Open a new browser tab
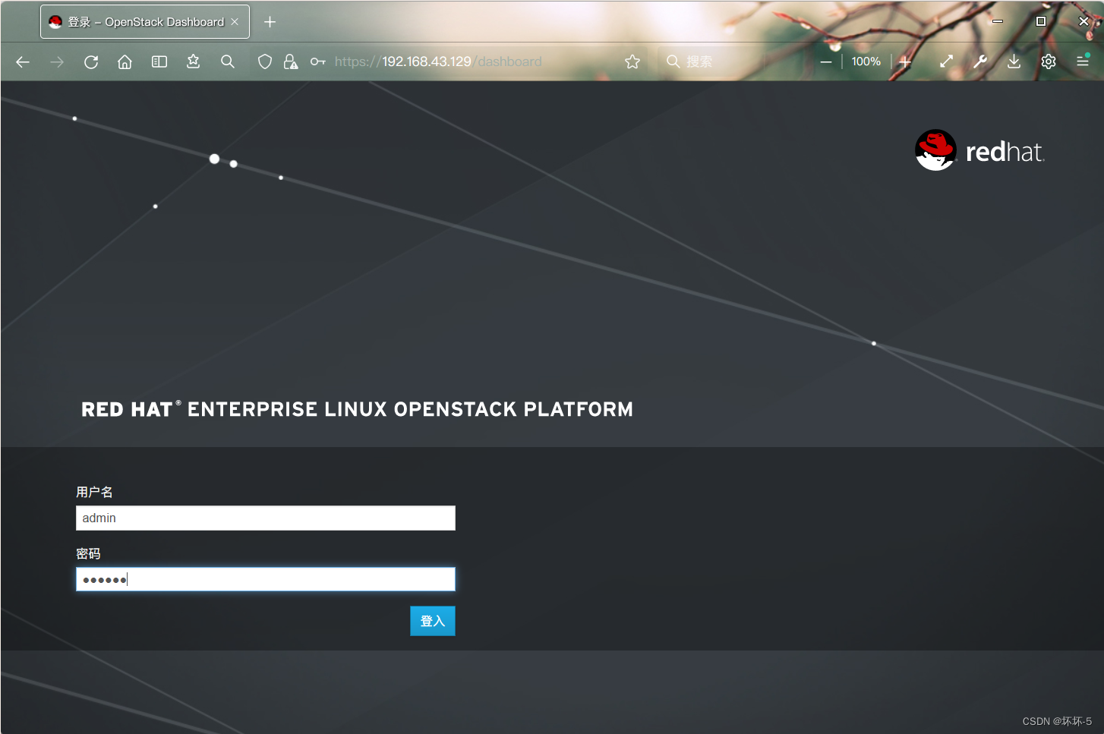This screenshot has height=734, width=1104. pos(270,21)
